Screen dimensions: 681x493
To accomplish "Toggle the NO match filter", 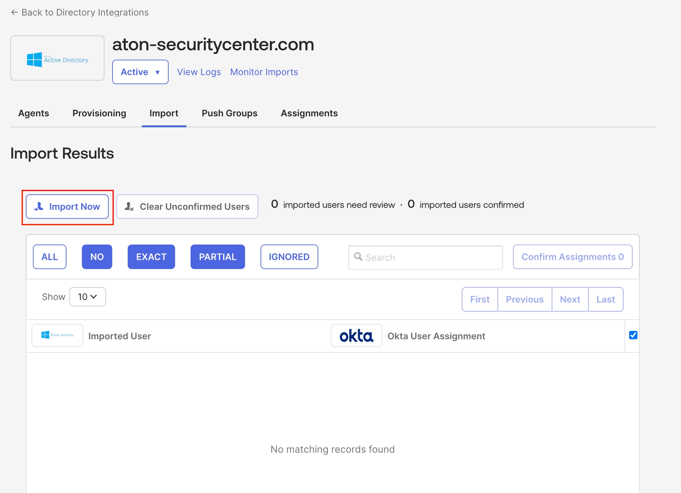I will click(x=97, y=257).
